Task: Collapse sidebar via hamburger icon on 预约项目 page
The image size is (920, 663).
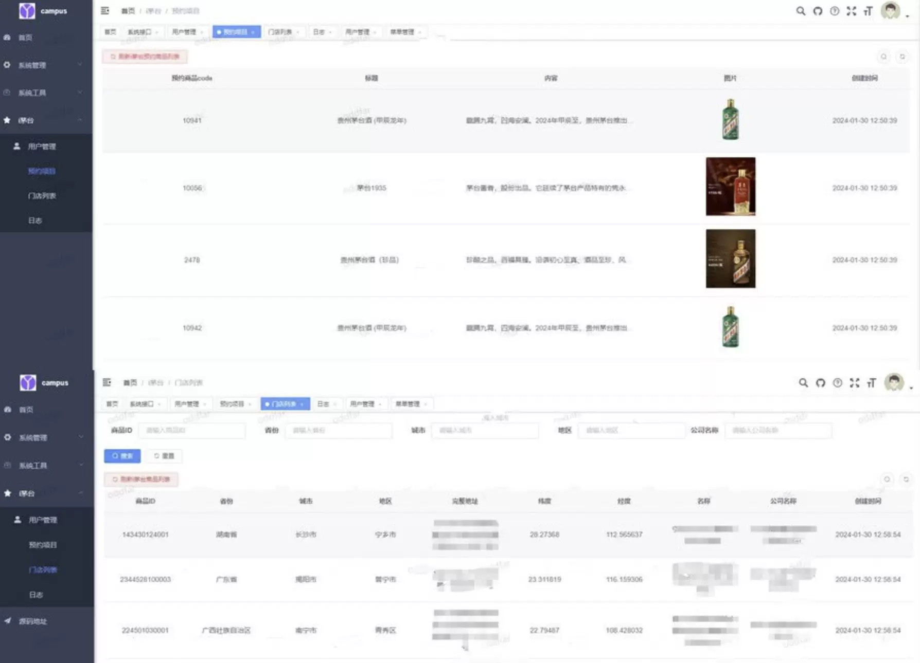Action: (x=105, y=11)
